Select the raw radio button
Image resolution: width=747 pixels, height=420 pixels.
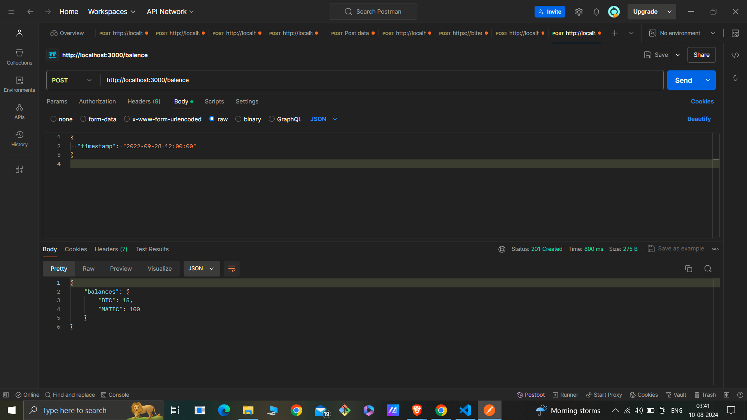click(x=213, y=119)
